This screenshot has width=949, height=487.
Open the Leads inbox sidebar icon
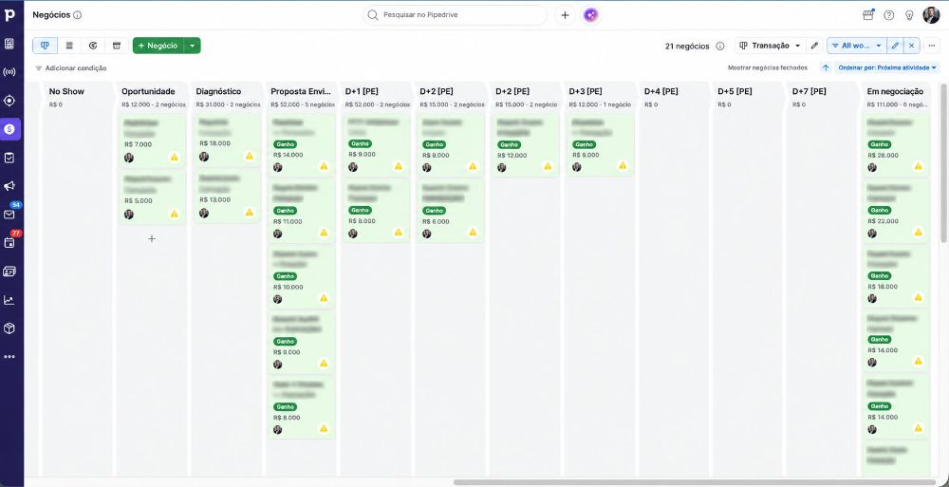(x=9, y=44)
